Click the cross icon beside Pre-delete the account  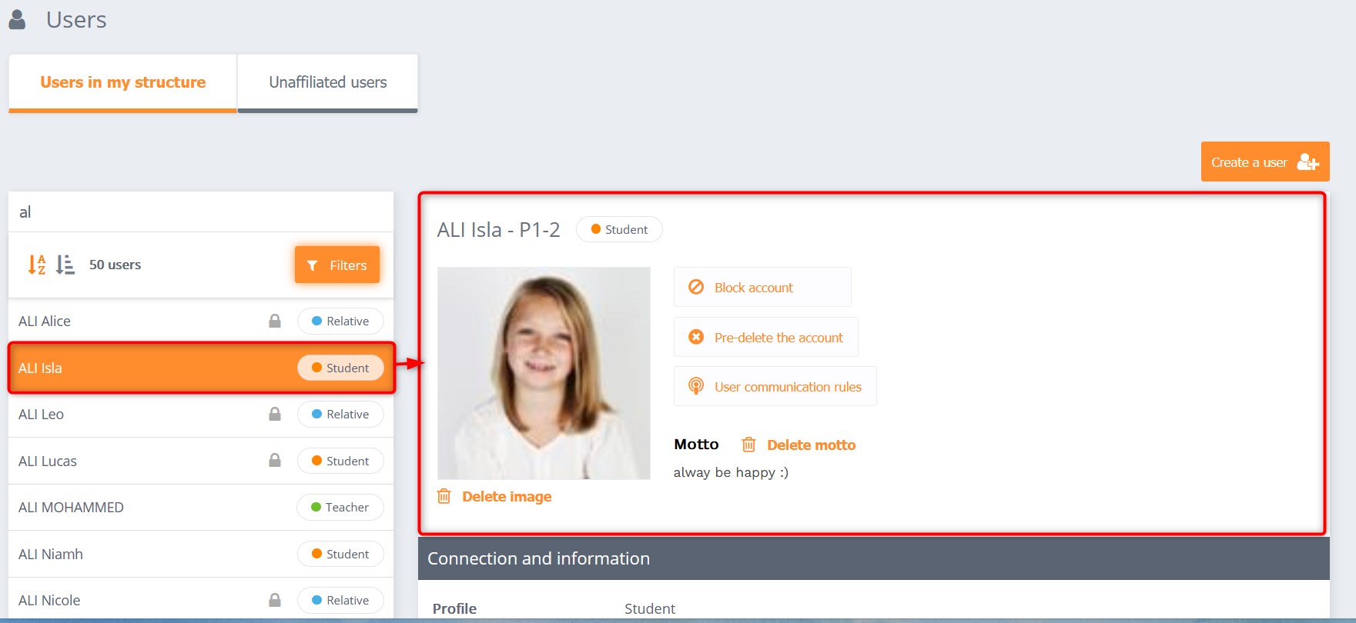pos(696,337)
